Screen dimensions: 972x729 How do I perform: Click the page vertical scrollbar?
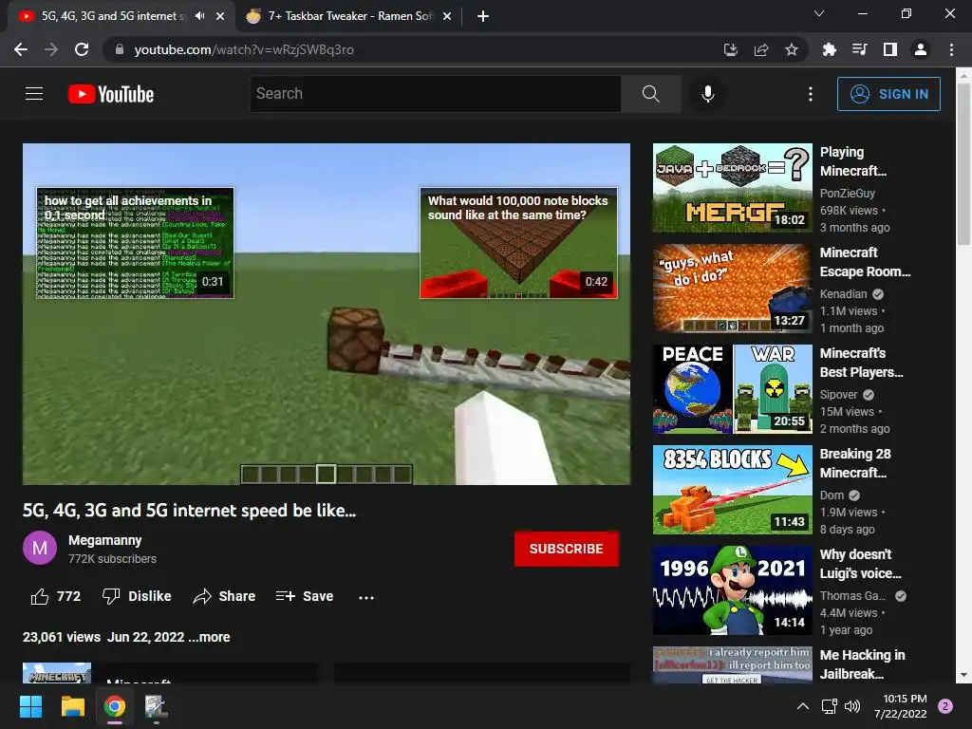tap(963, 164)
